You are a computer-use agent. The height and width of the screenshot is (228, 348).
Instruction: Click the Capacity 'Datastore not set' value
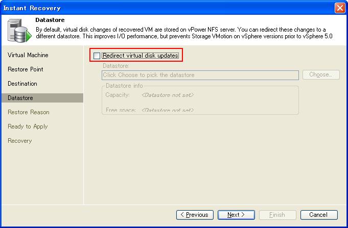[x=168, y=95]
